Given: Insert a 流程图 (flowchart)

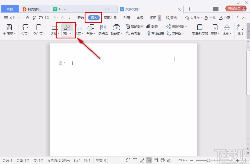Looking at the screenshot, I should coord(175,34).
